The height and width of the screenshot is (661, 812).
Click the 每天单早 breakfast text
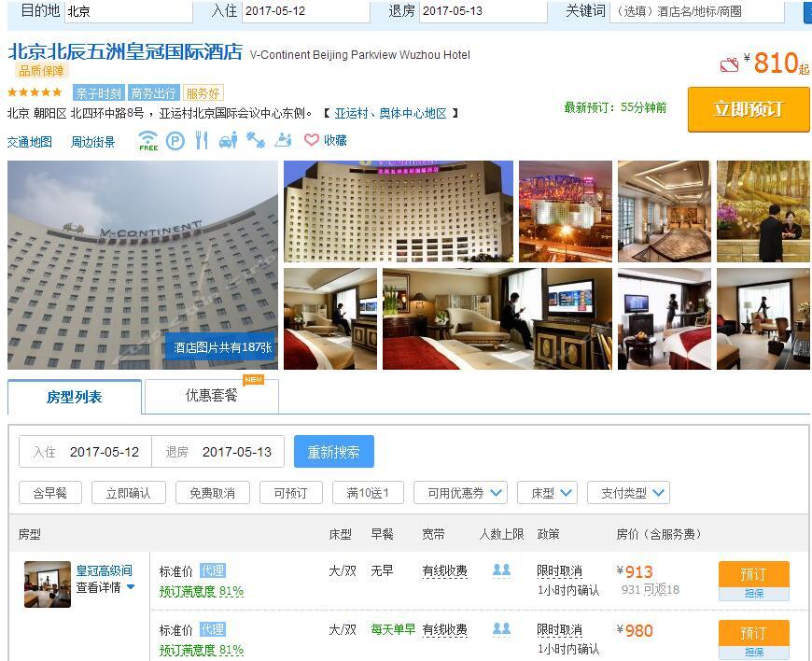(393, 629)
